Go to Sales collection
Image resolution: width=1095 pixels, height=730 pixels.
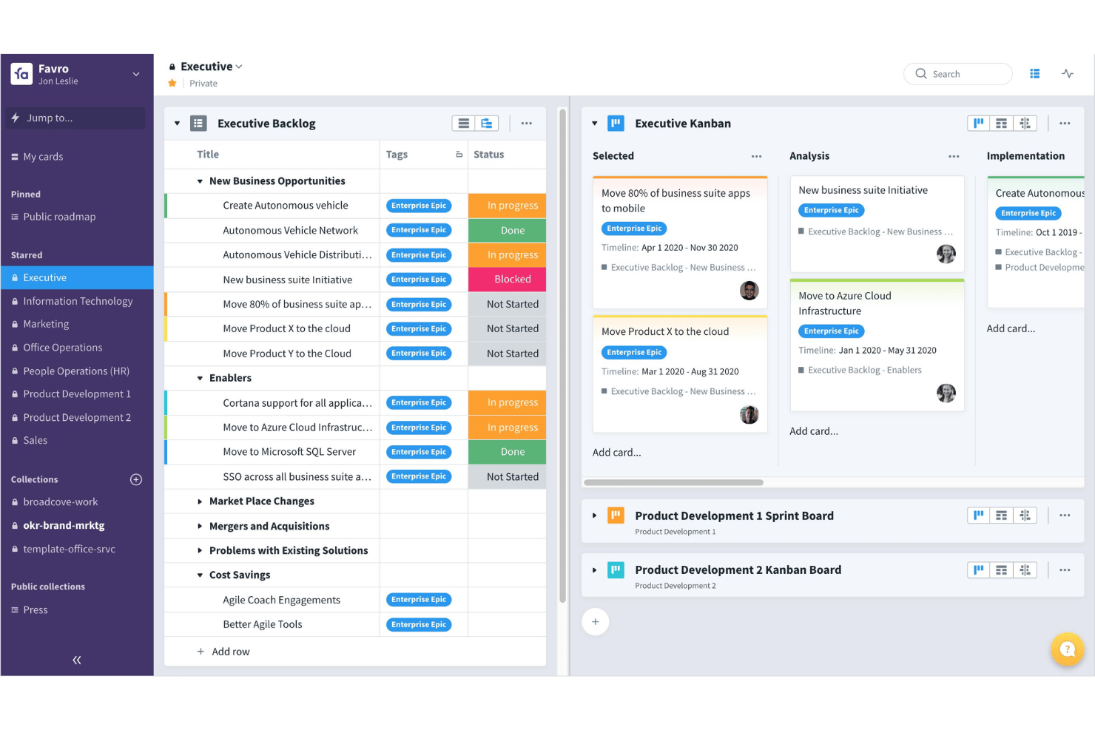tap(35, 440)
